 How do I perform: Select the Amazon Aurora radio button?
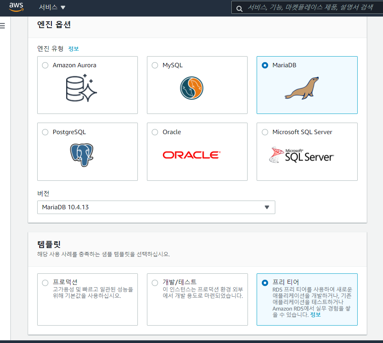(x=45, y=65)
